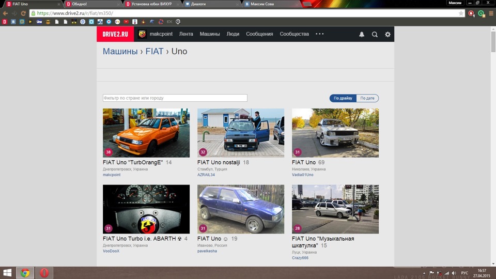Screen dimensions: 496x279
Task: Open volume control in system tray
Action: [454, 273]
